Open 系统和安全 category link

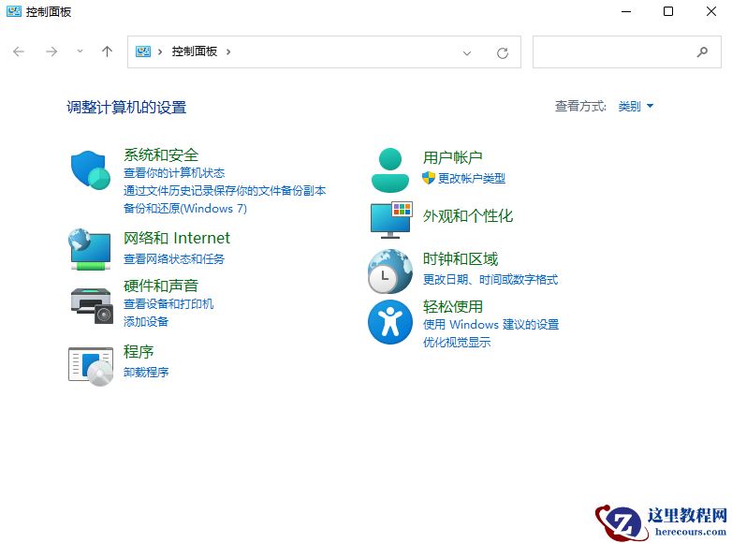[x=161, y=155]
